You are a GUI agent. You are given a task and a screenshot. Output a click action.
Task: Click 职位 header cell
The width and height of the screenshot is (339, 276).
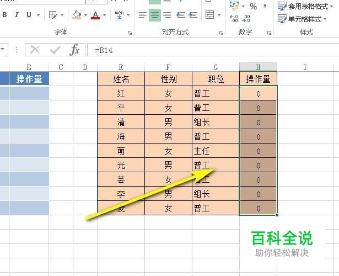216,79
